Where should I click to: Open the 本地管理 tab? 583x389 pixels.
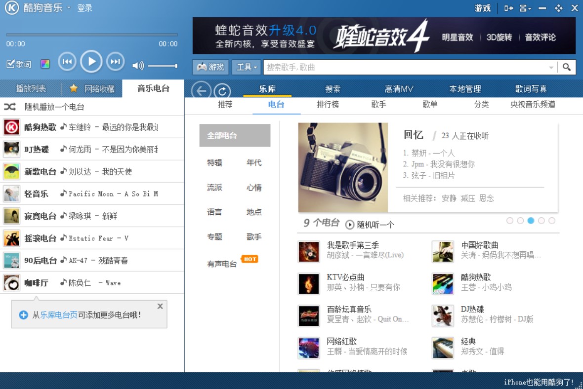(465, 89)
